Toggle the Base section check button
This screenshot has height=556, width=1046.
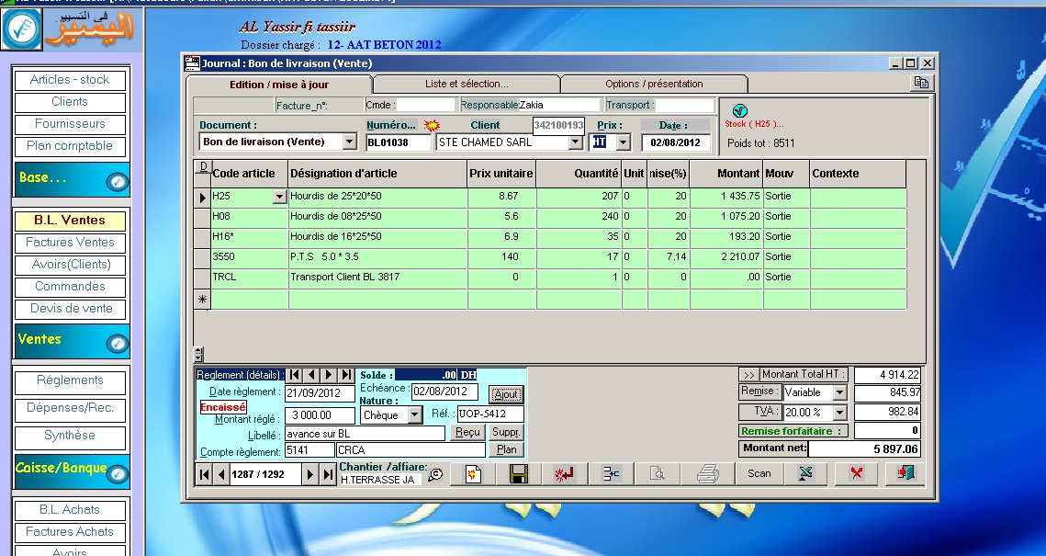(117, 182)
